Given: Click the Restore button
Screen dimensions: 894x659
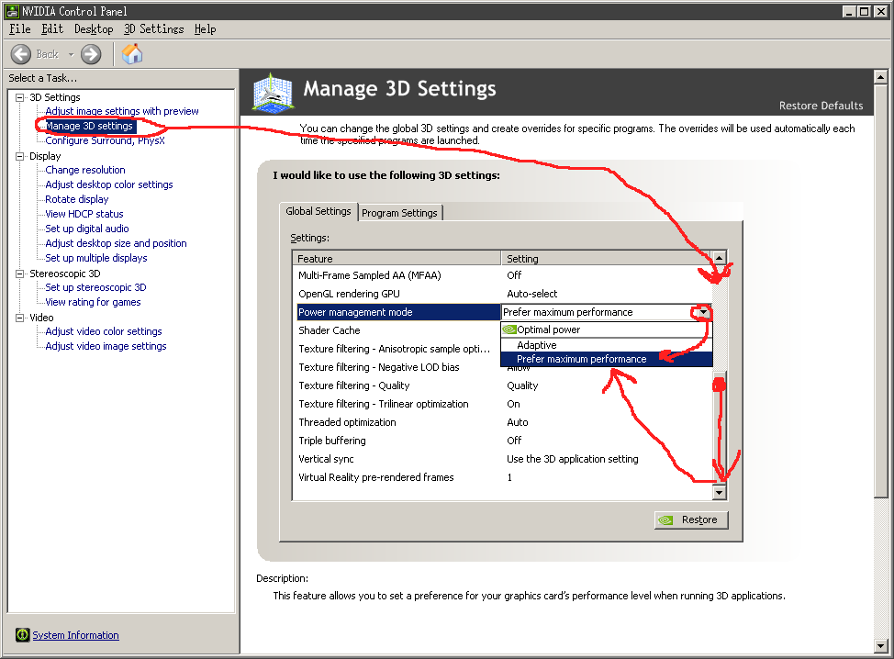Looking at the screenshot, I should point(691,519).
